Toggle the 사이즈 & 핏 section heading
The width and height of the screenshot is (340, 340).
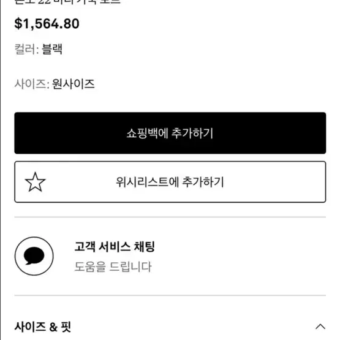[43, 327]
